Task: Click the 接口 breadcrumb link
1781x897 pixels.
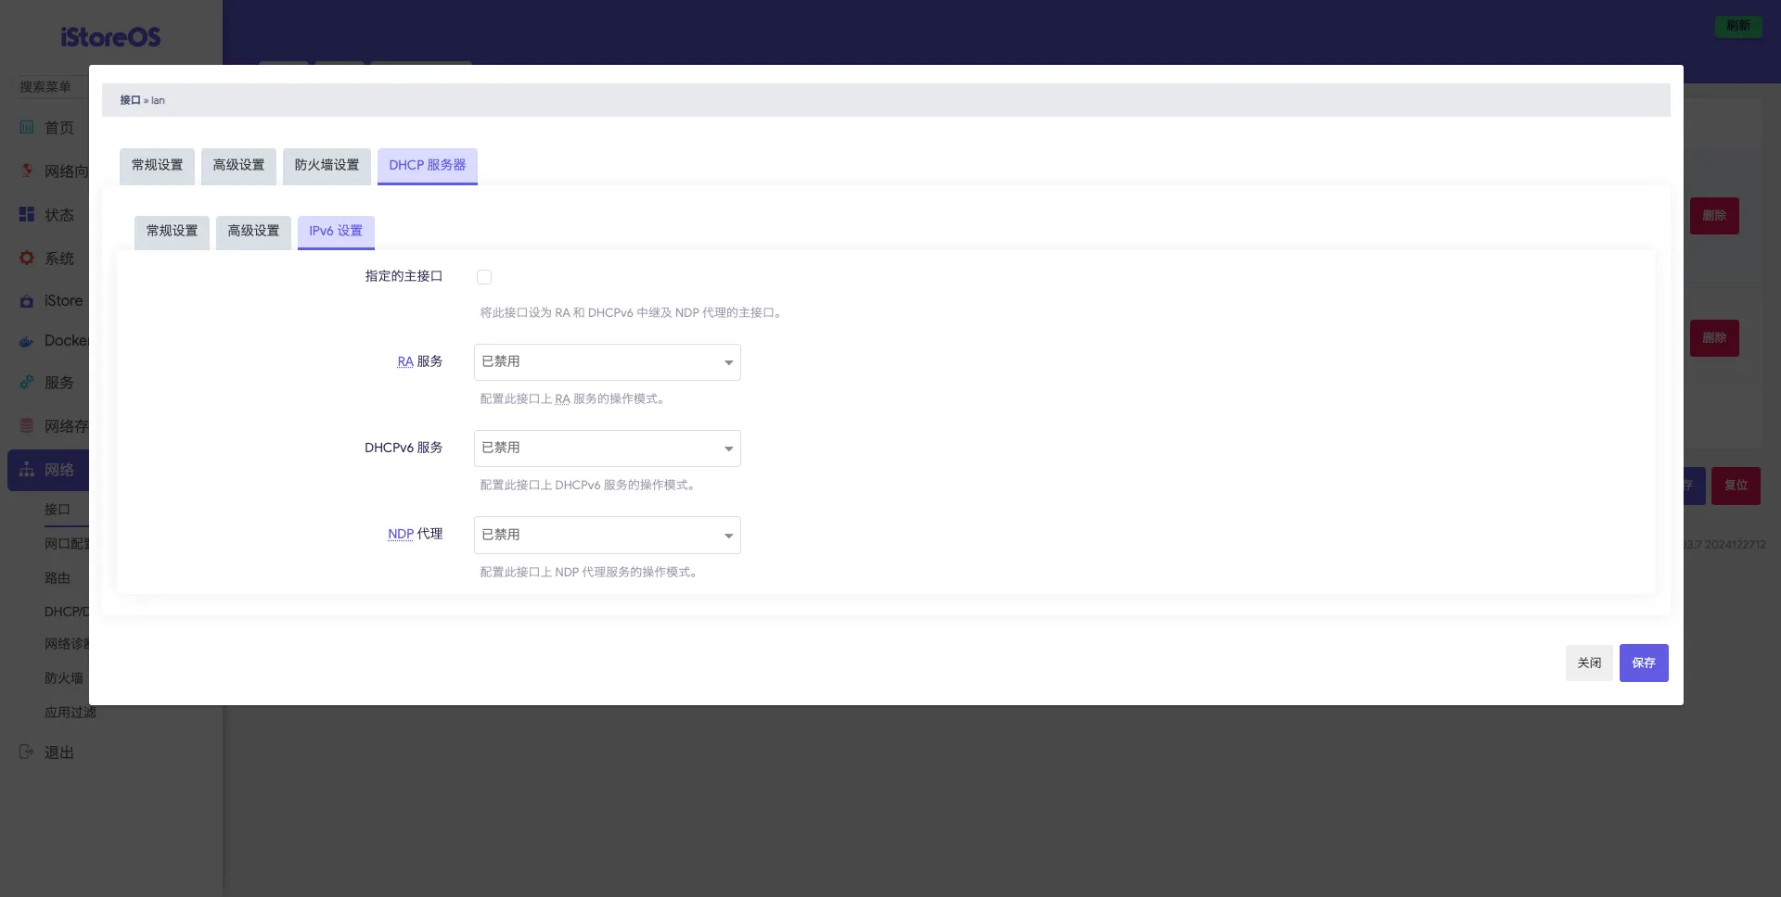Action: coord(130,100)
